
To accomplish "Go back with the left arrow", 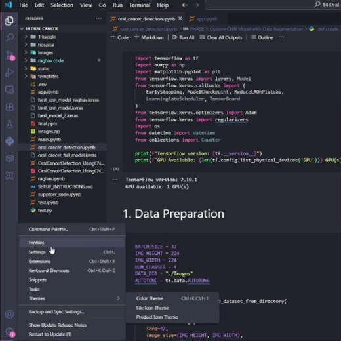I will tap(185, 5).
